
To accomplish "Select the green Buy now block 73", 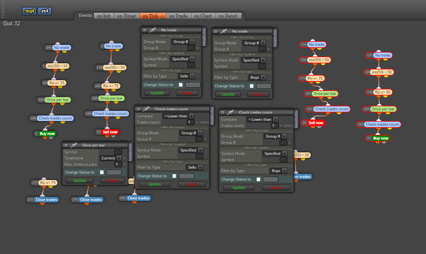I will (381, 138).
